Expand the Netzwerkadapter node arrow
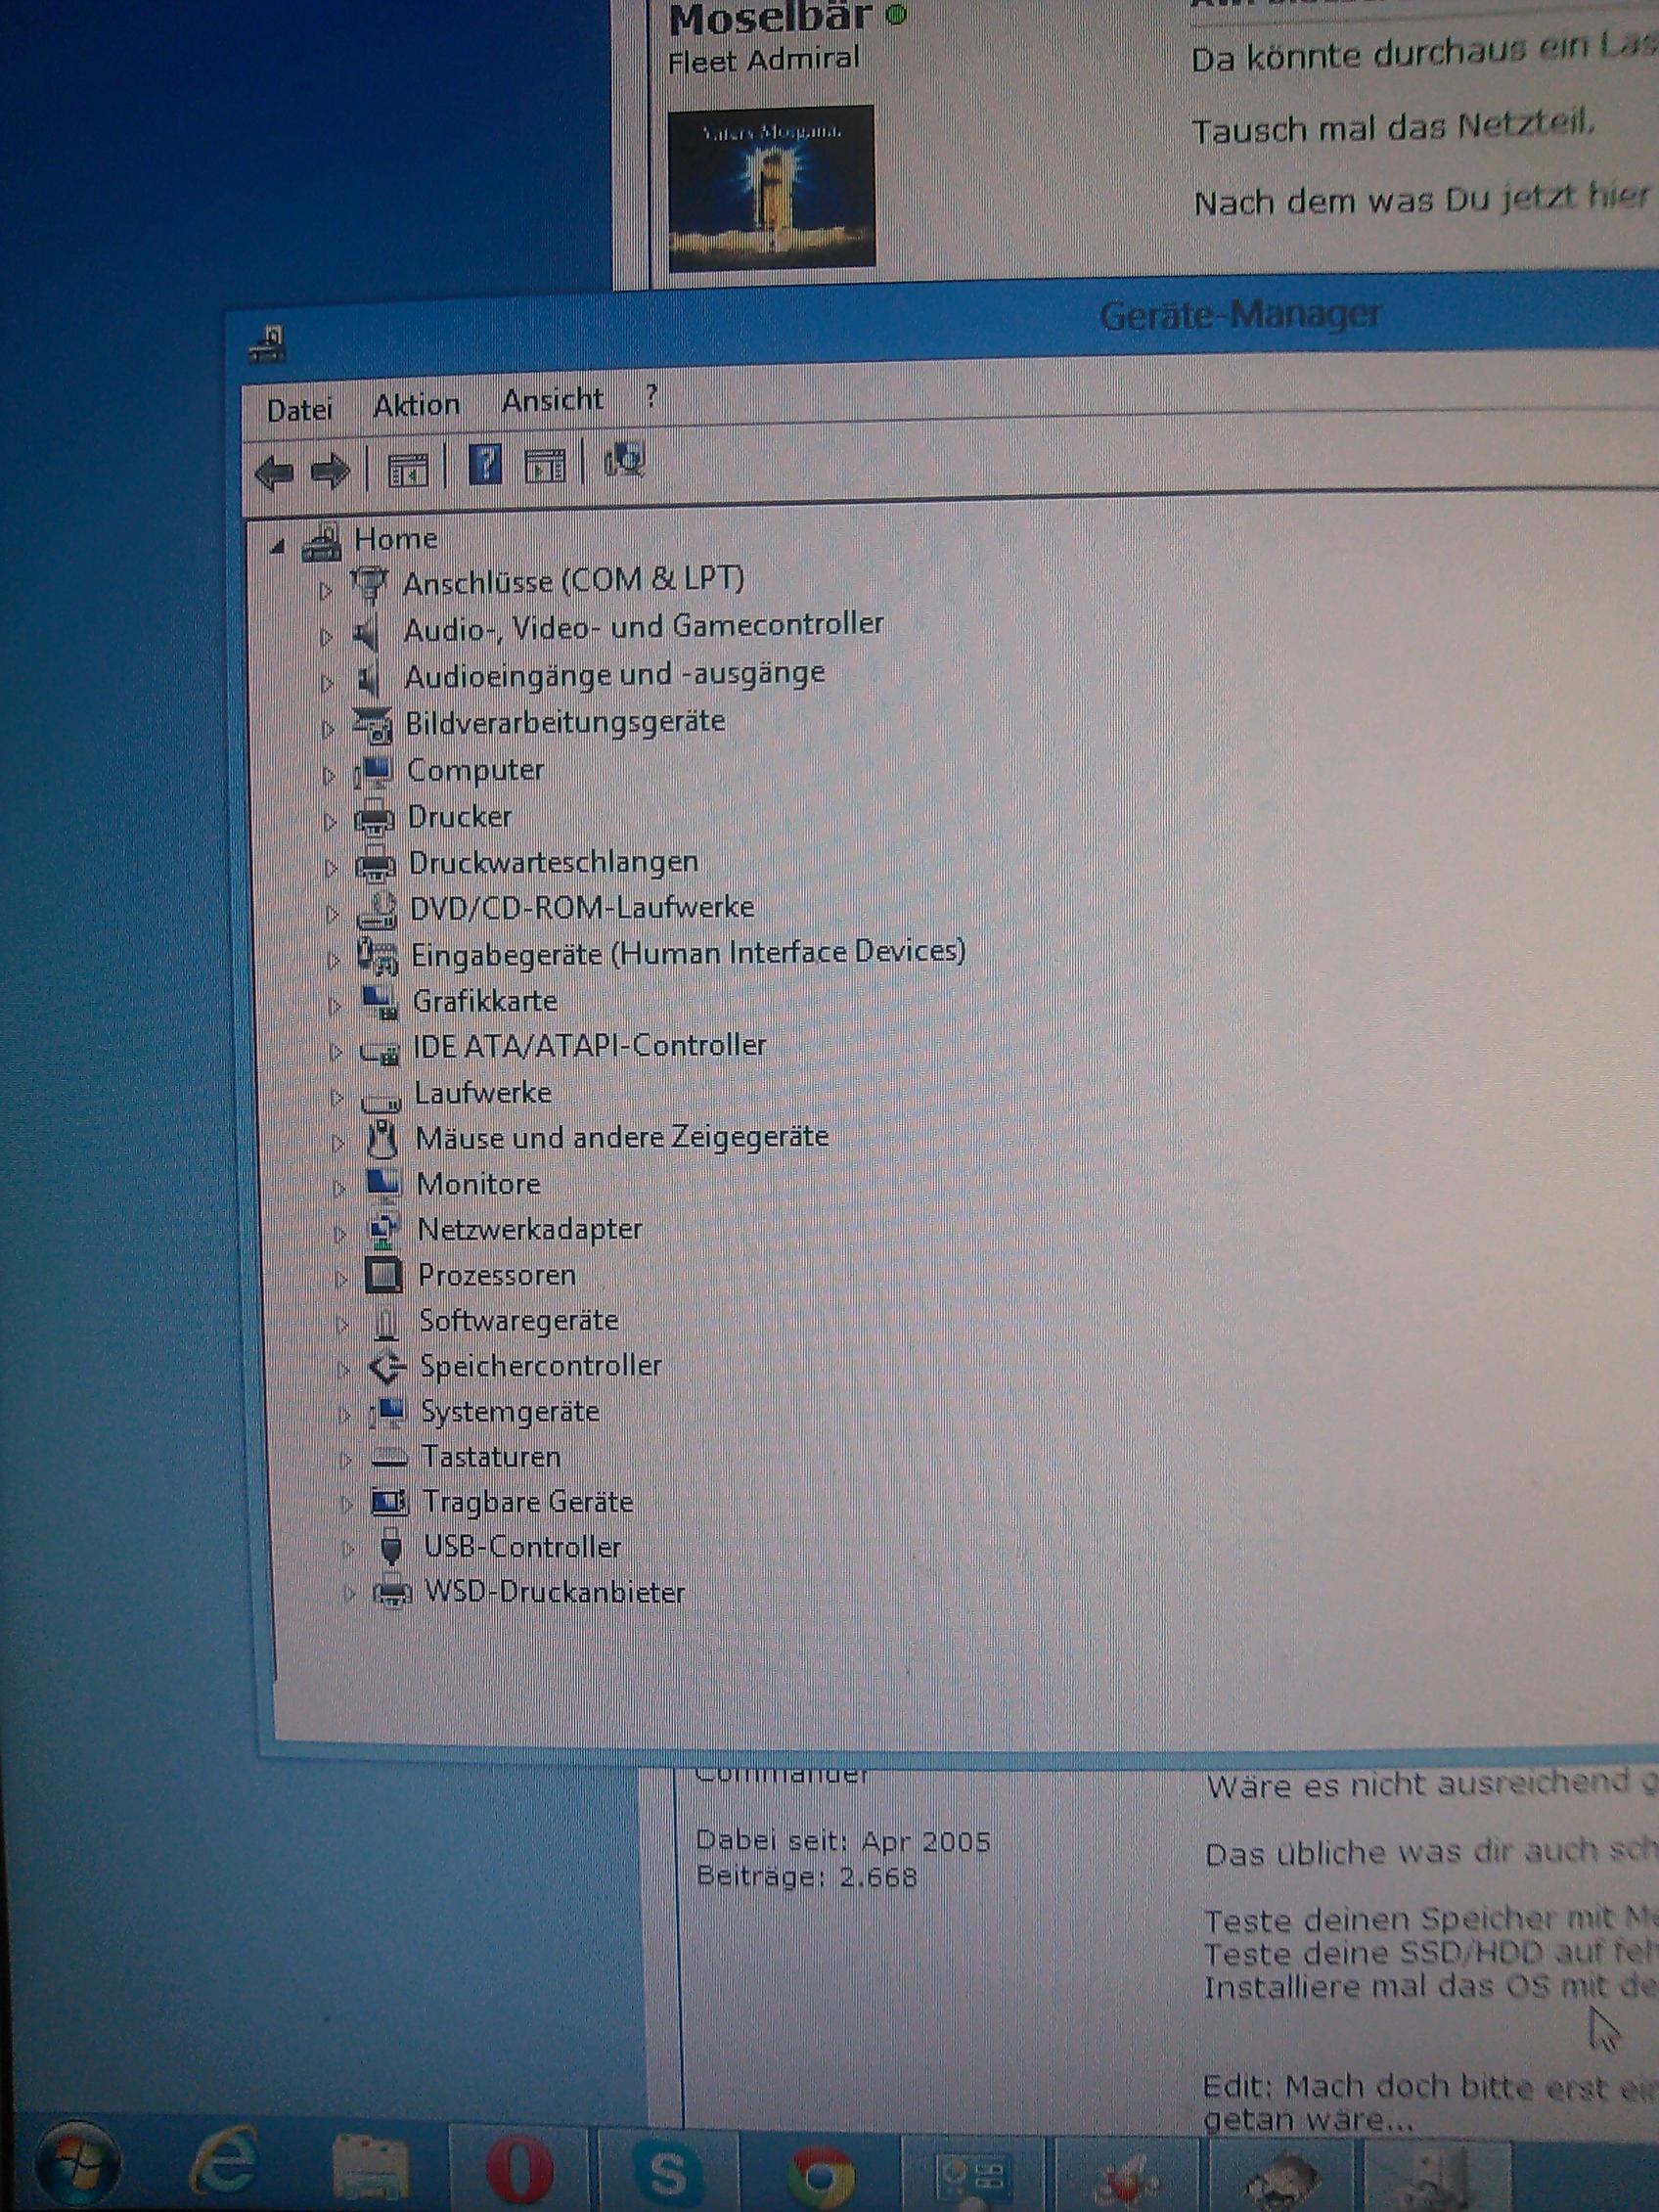Screen dimensions: 1659x2212 340,1234
